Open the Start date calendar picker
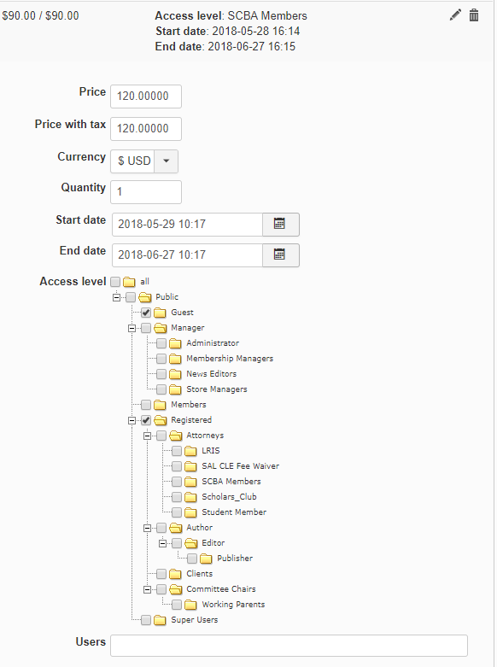 pyautogui.click(x=280, y=224)
